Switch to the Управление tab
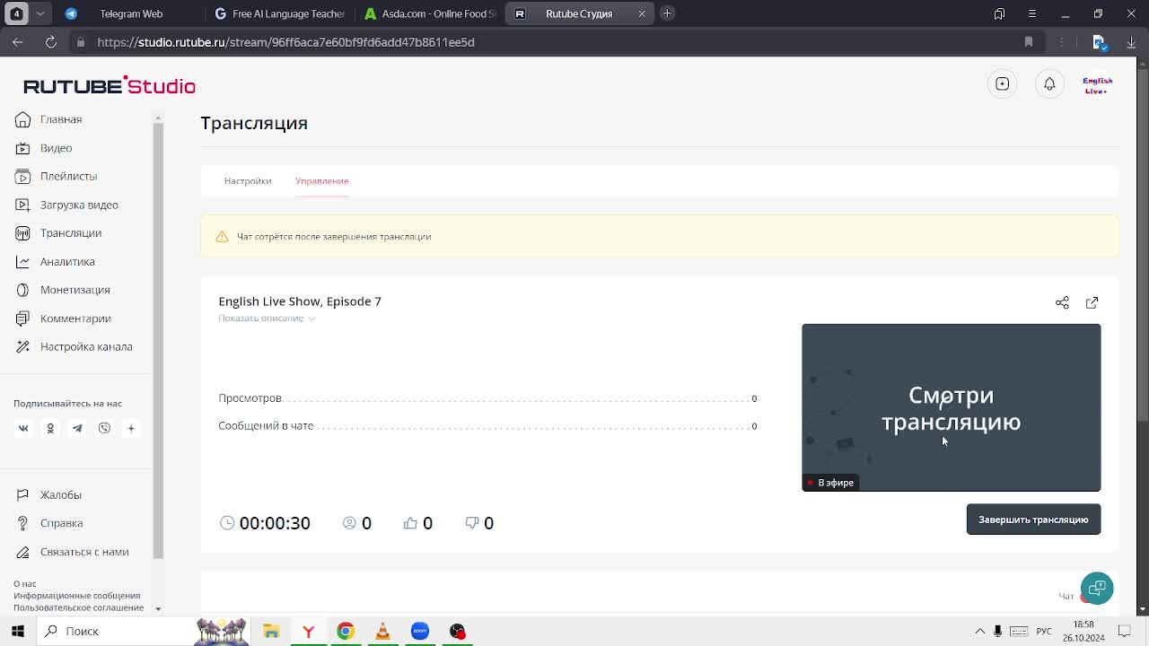Image resolution: width=1149 pixels, height=646 pixels. click(321, 181)
